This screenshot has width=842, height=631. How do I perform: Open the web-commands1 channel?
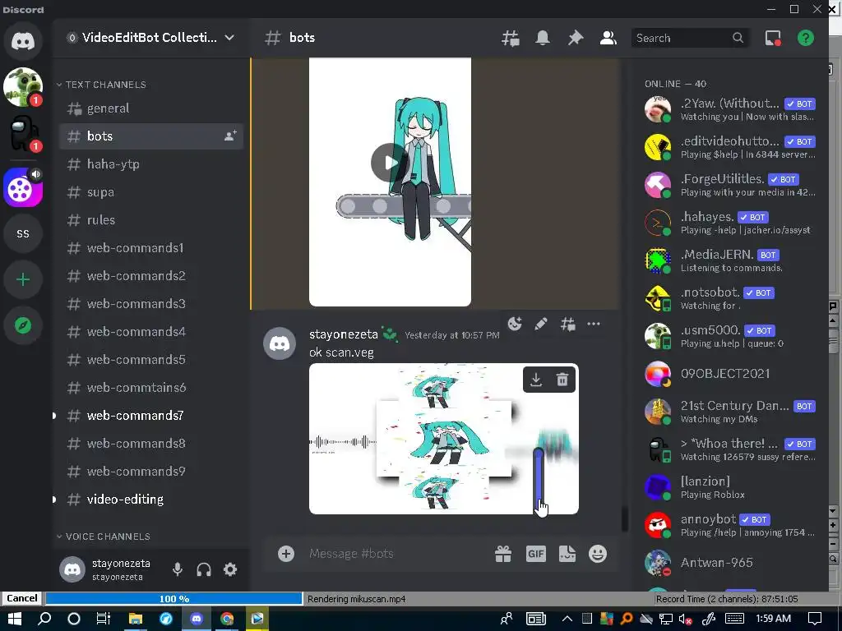tap(151, 248)
